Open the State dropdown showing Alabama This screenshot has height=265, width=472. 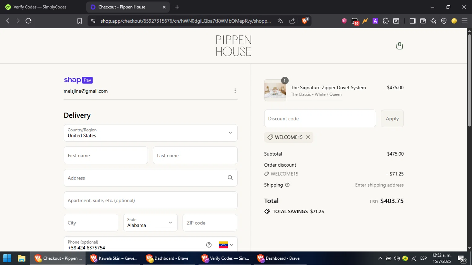click(150, 223)
